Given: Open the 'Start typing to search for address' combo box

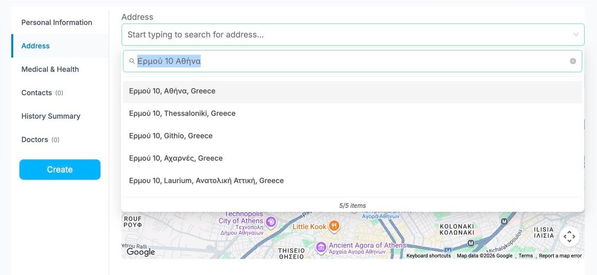Looking at the screenshot, I should [x=353, y=35].
